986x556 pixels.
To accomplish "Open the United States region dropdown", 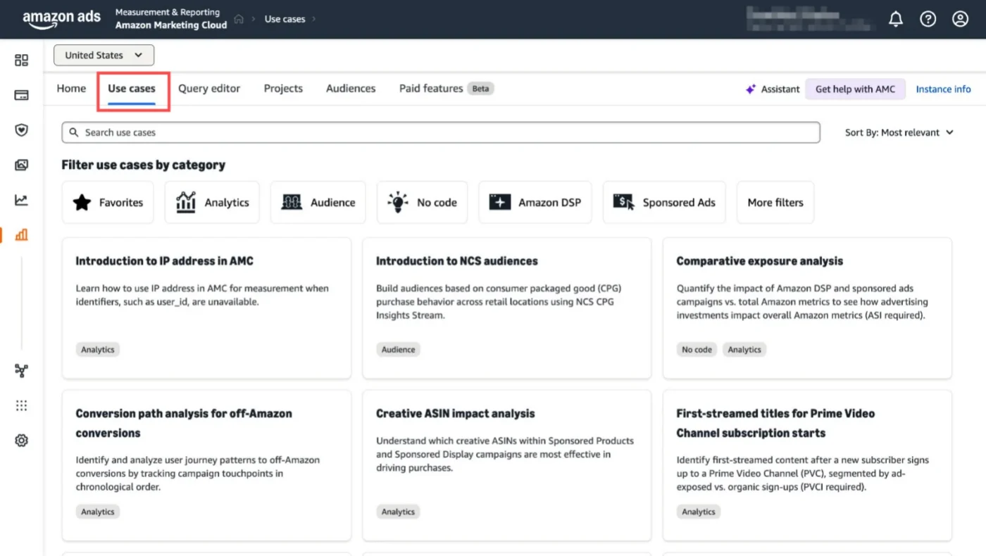I will tap(104, 55).
